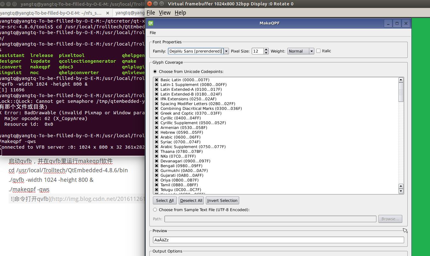Image resolution: width=430 pixels, height=256 pixels.
Task: Minimize the MakeQPF window
Action: pyautogui.click(x=388, y=23)
